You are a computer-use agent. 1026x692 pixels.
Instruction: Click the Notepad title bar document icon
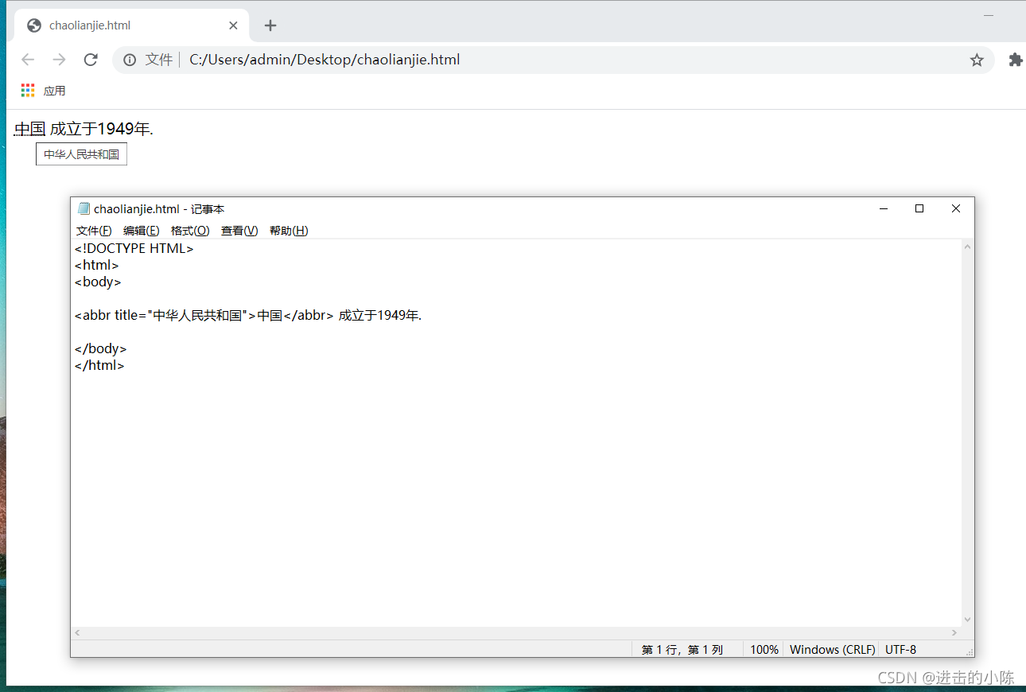coord(84,209)
